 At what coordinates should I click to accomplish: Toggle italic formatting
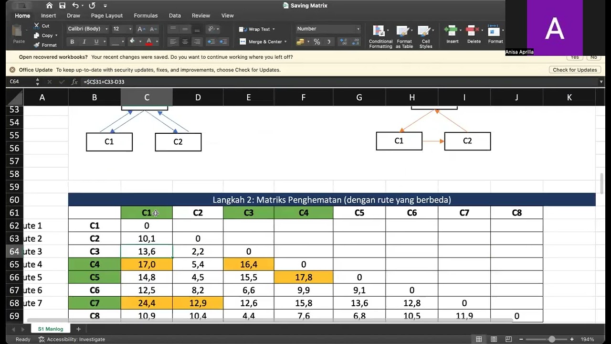(x=84, y=42)
